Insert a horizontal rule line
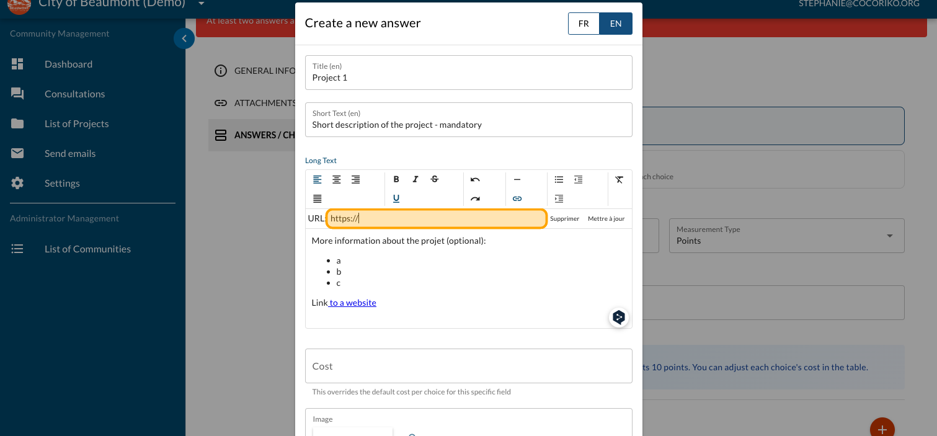Viewport: 937px width, 436px height. [517, 179]
